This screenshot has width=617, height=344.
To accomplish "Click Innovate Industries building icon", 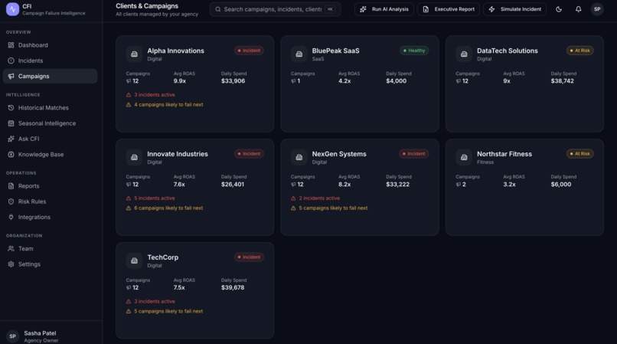I will tap(134, 157).
